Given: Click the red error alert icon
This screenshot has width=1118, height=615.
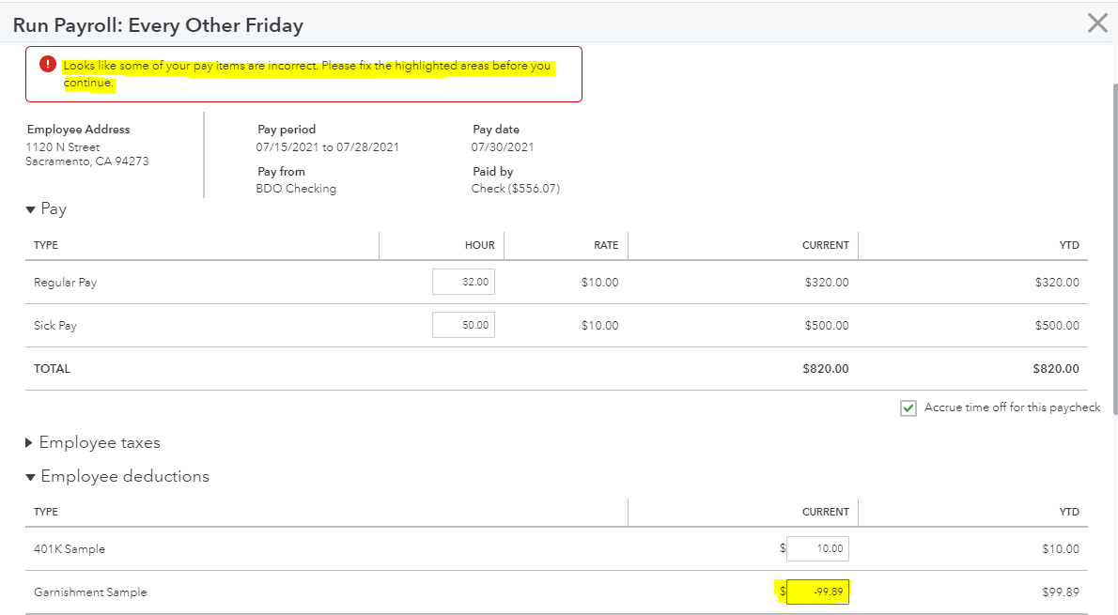Looking at the screenshot, I should coord(47,64).
